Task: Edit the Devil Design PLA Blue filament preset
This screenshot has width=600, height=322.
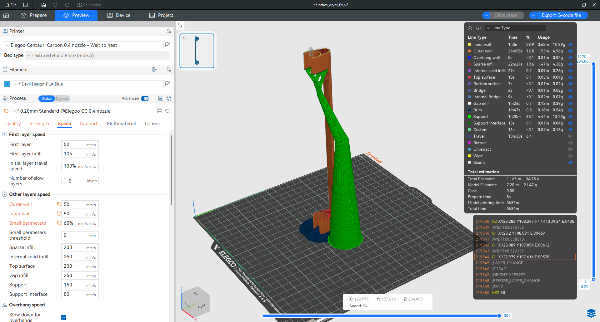Action: 168,84
